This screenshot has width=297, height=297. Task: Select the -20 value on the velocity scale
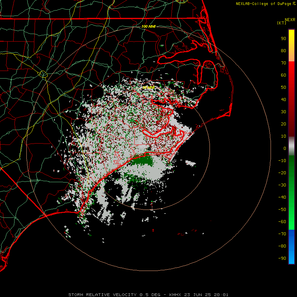pyautogui.click(x=282, y=173)
